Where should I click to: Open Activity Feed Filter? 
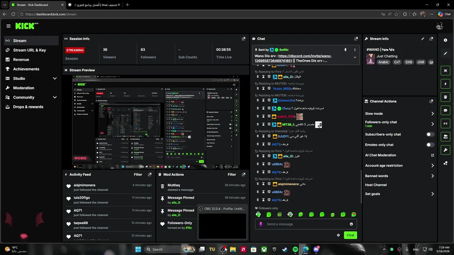[138, 174]
